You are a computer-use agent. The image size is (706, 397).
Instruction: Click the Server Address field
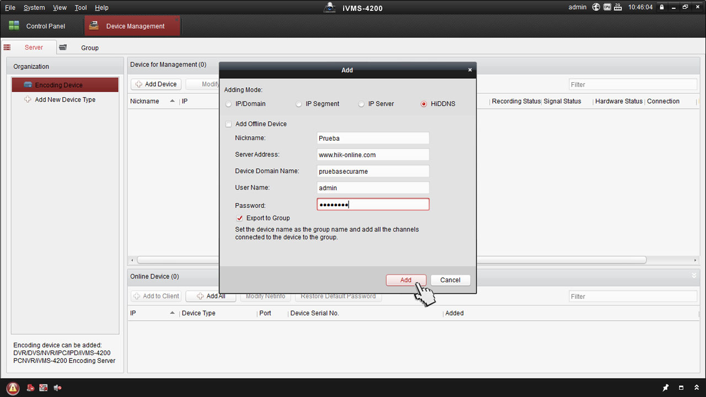[x=373, y=155]
